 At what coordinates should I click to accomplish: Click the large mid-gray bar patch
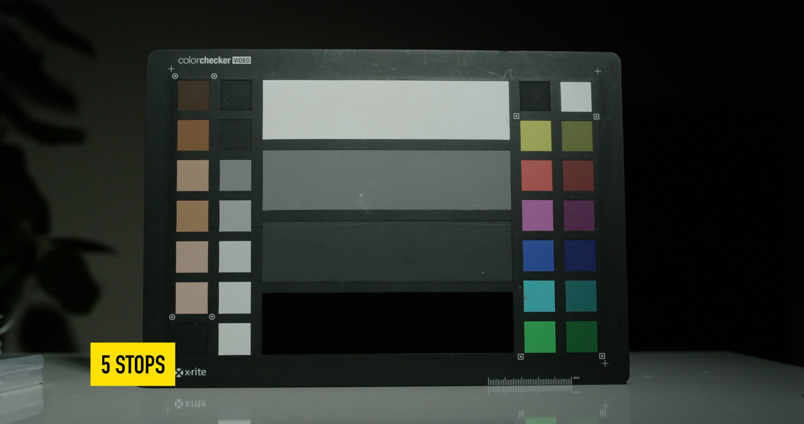386,180
